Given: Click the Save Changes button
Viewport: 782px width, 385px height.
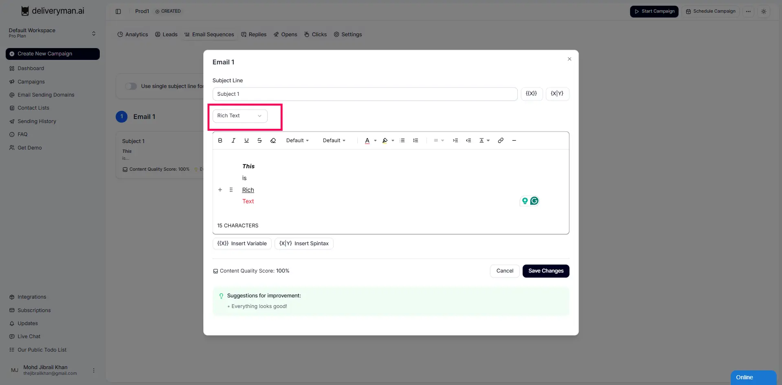Looking at the screenshot, I should pyautogui.click(x=545, y=271).
